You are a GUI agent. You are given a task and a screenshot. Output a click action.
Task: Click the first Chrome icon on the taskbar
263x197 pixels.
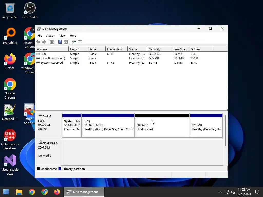click(x=32, y=192)
